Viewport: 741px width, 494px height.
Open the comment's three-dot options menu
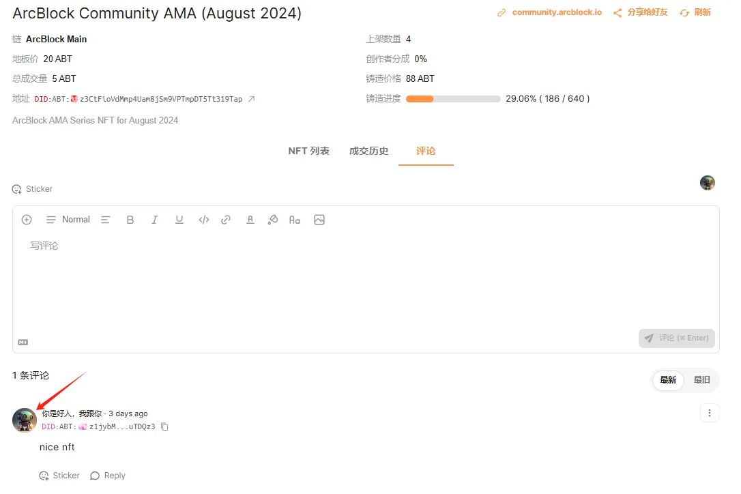point(710,413)
